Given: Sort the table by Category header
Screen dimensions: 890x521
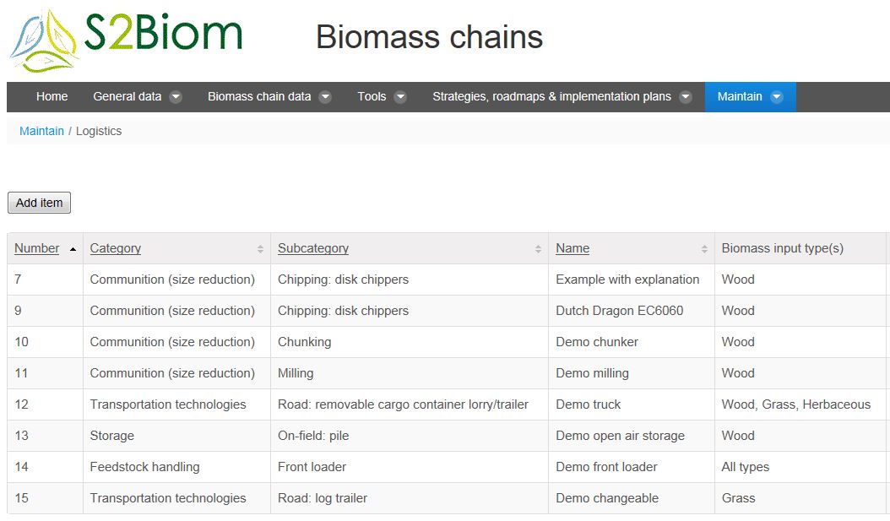Looking at the screenshot, I should (115, 248).
